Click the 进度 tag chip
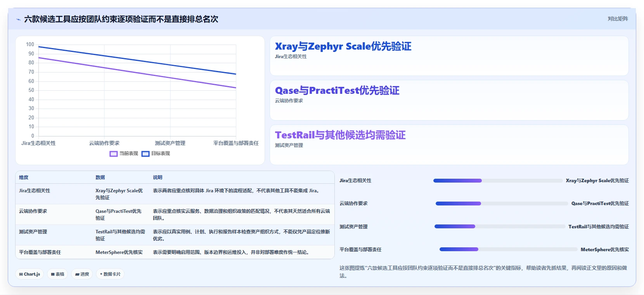This screenshot has height=295, width=644. click(82, 274)
